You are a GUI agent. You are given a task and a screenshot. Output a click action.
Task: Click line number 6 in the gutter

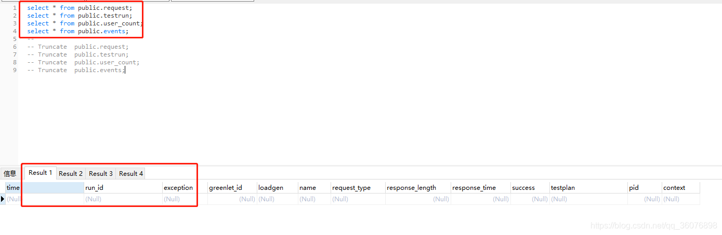coord(15,47)
